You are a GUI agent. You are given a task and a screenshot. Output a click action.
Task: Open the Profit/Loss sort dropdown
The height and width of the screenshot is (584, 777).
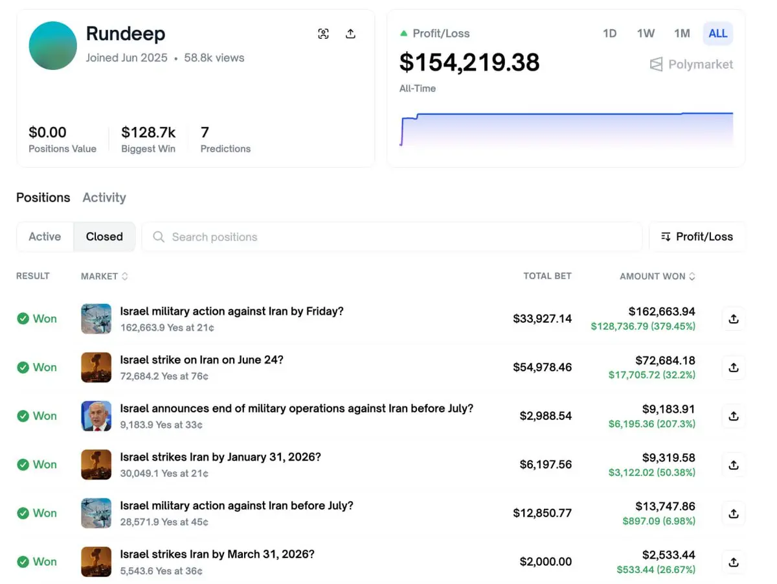point(697,237)
